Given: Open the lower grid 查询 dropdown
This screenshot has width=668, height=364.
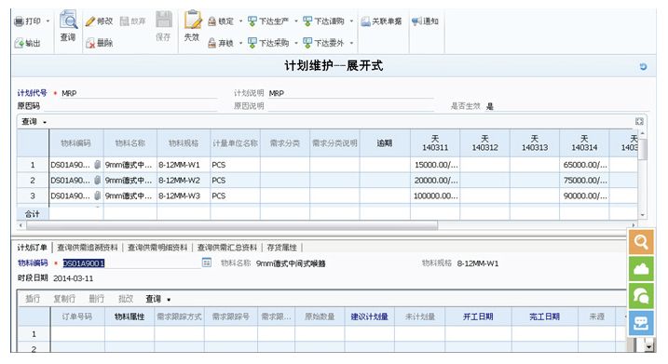Looking at the screenshot, I should coord(158,299).
